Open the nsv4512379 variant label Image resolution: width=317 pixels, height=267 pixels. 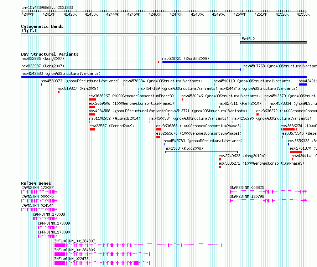pyautogui.click(x=291, y=96)
